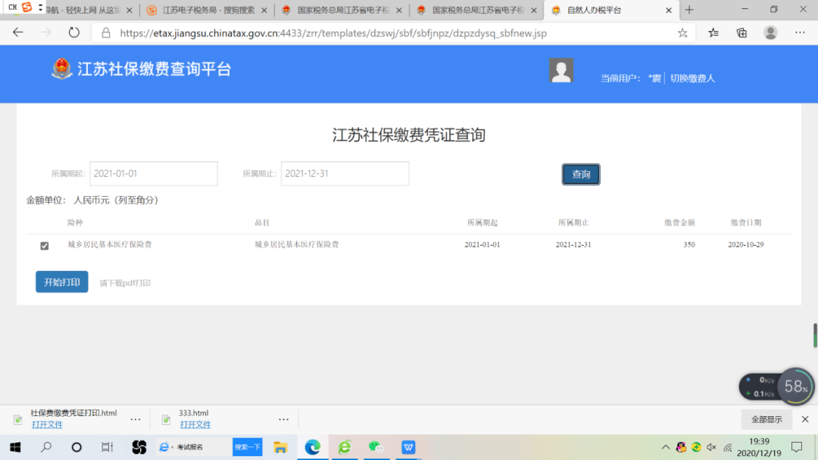Reload the current page
Image resolution: width=818 pixels, height=460 pixels.
[73, 33]
